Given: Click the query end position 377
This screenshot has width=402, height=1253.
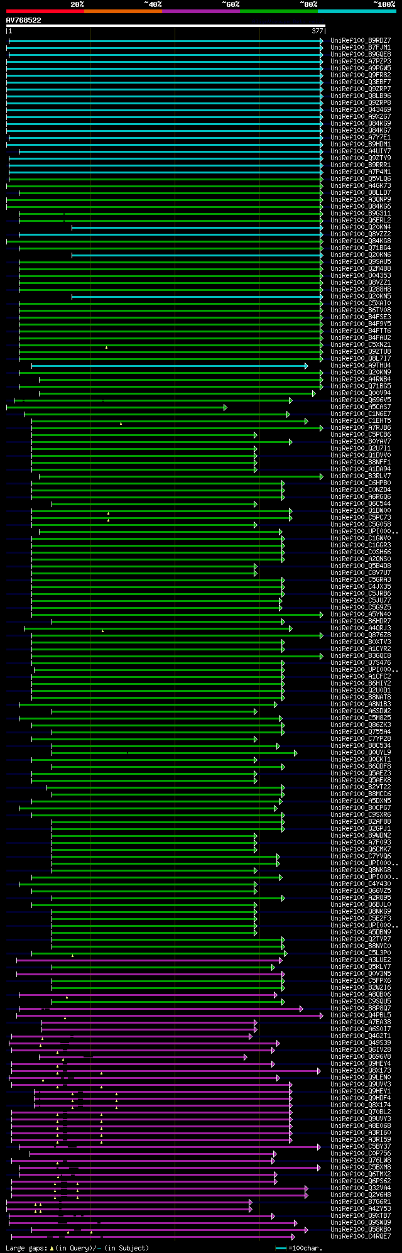Looking at the screenshot, I should click(317, 31).
